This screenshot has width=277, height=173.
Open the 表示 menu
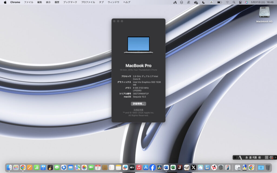pyautogui.click(x=48, y=2)
